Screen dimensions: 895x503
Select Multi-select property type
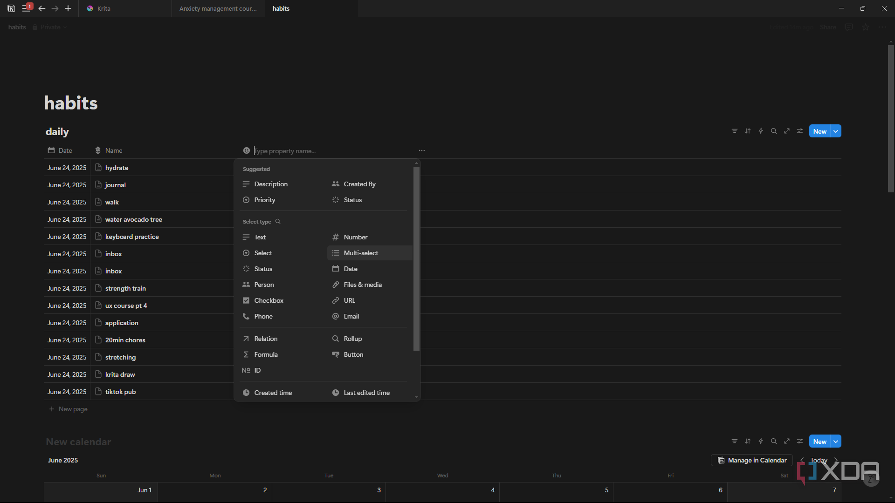(370, 253)
